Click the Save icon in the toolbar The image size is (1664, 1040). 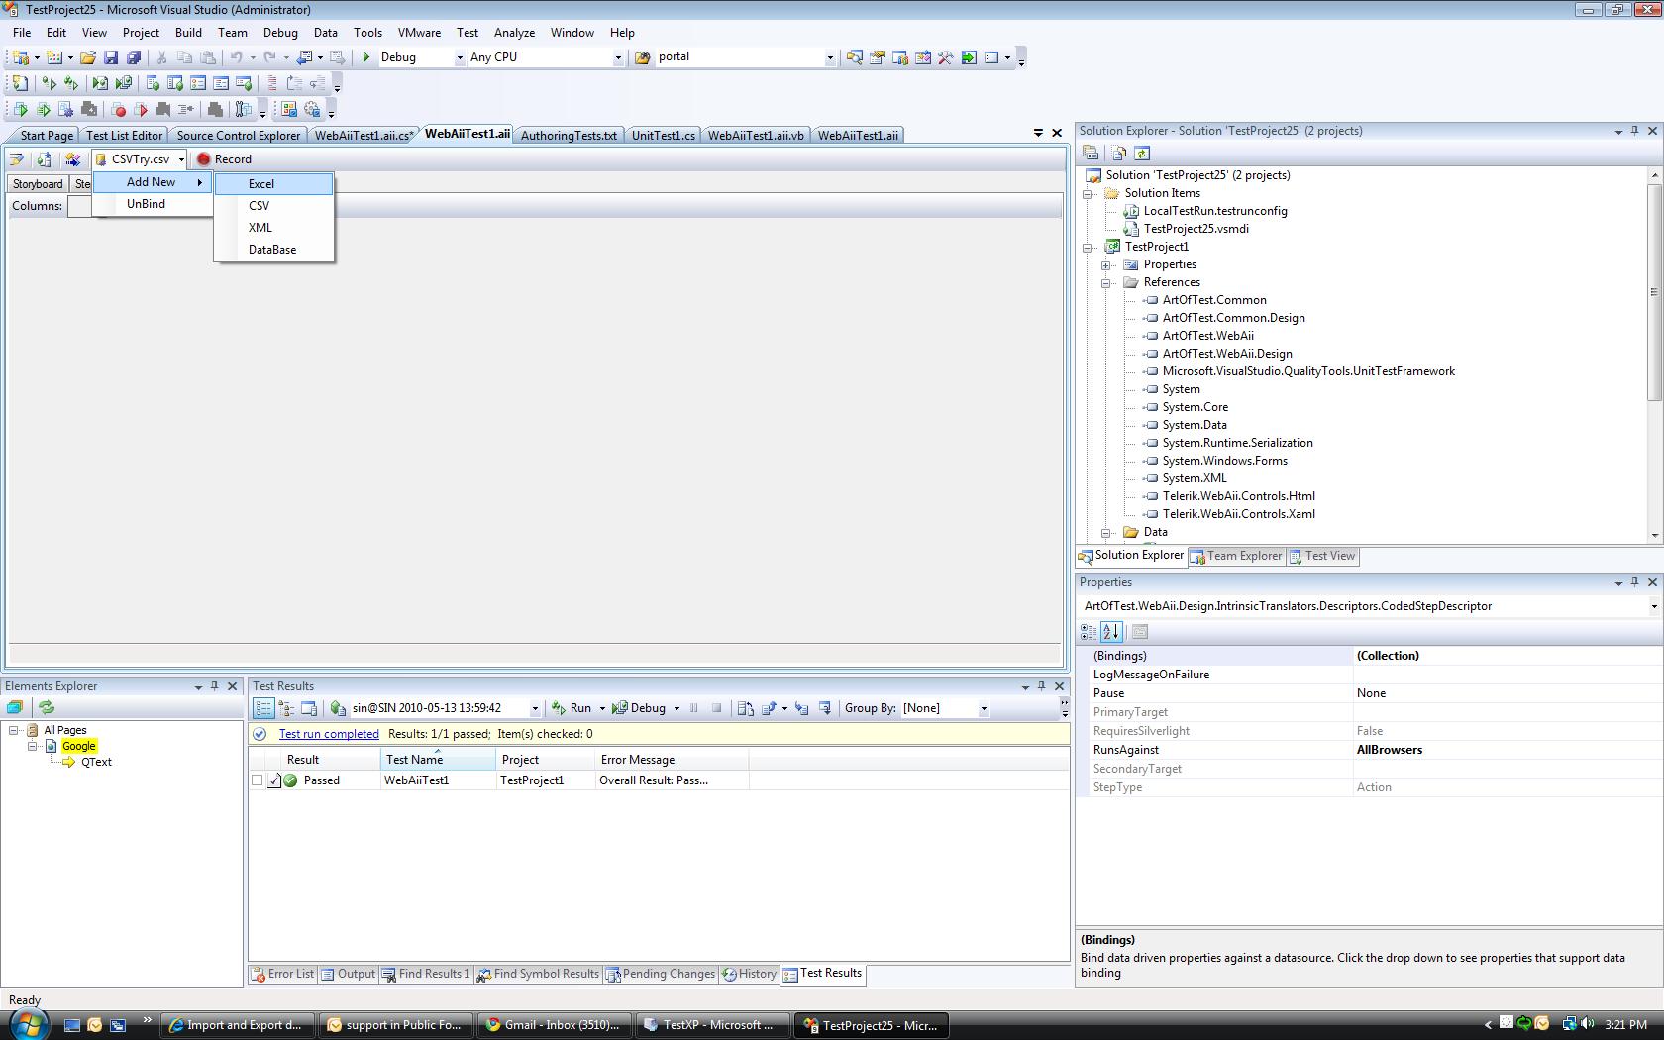click(x=111, y=57)
